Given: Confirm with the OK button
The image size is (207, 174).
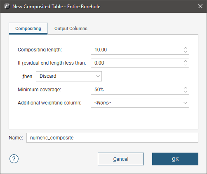Looking at the screenshot, I should pos(175,159).
